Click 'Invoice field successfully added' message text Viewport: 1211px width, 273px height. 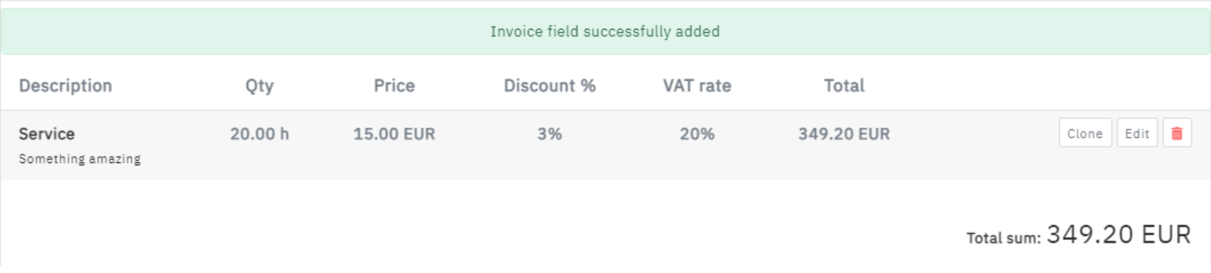[605, 31]
